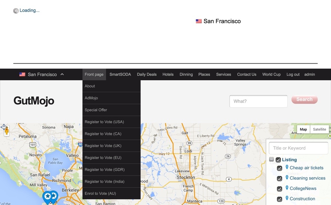Viewport: 331px width, 205px height.
Task: Click the US flag in the header
Action: [x=199, y=21]
